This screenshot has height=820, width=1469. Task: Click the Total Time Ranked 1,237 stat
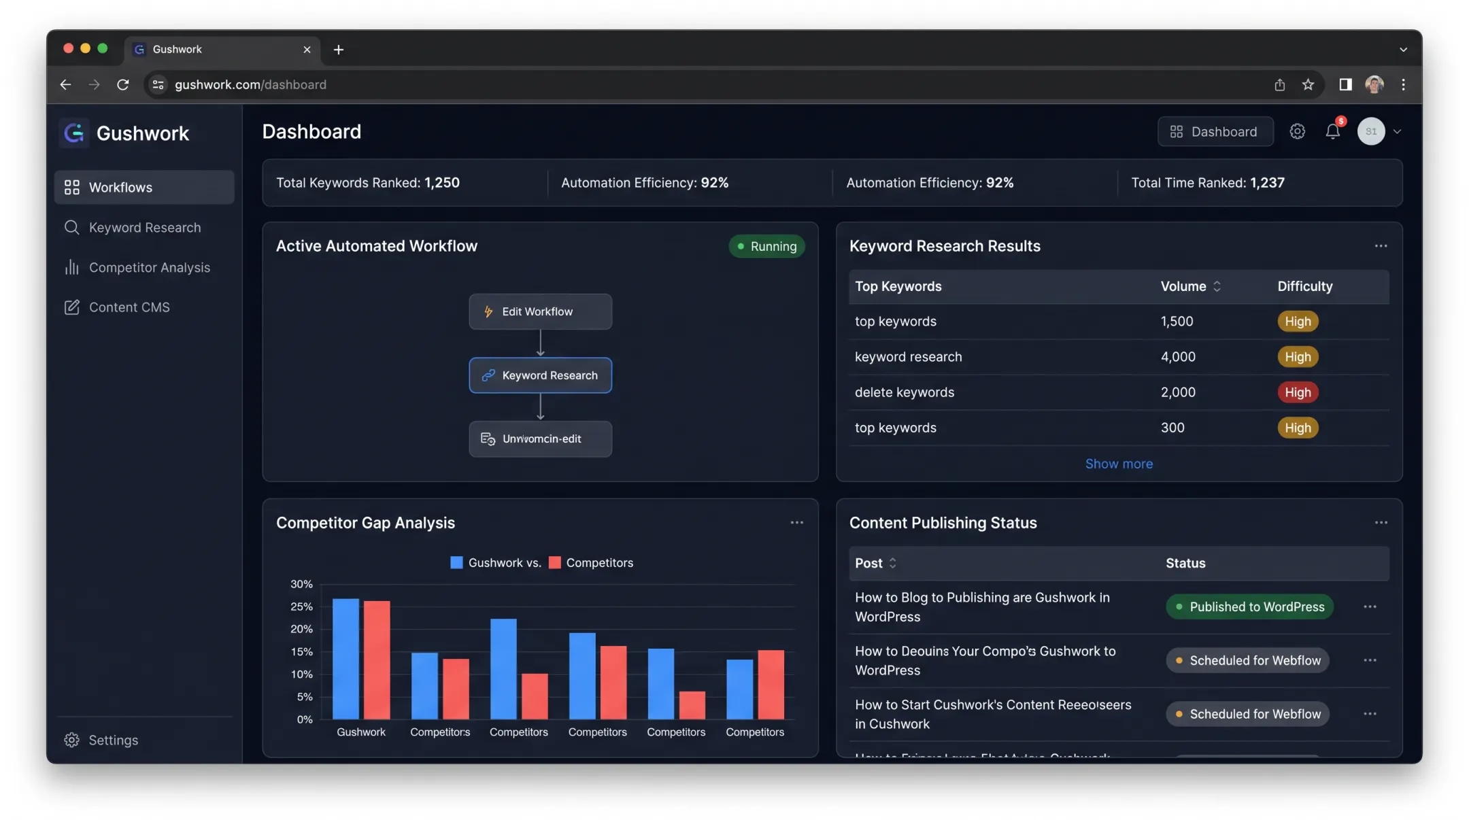coord(1207,183)
